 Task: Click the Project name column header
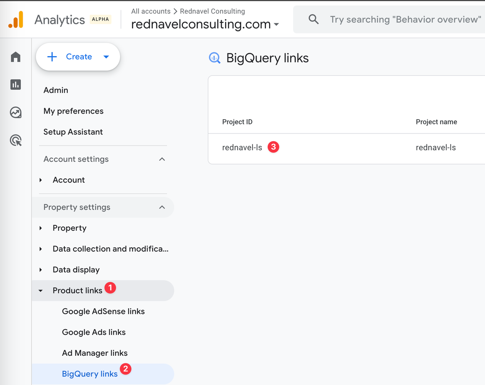[436, 122]
